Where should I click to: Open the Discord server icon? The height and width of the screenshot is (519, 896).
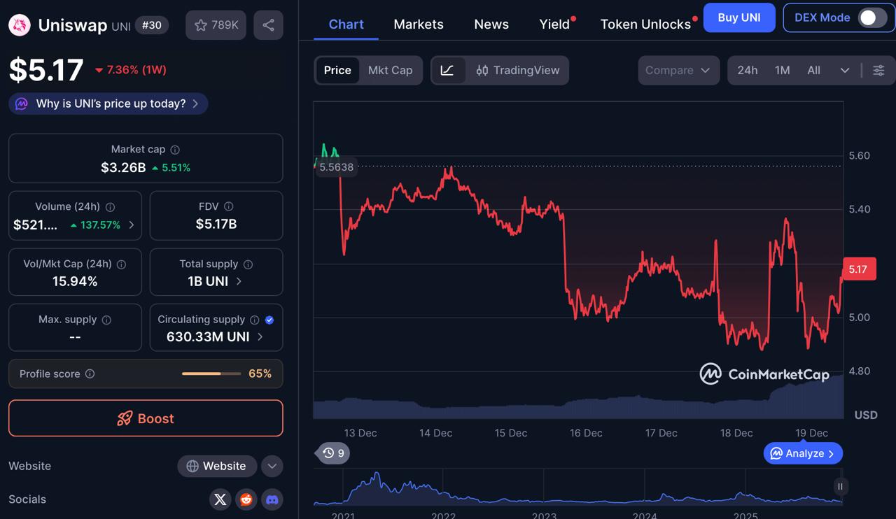272,499
